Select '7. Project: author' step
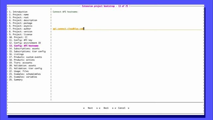 (x=20, y=29)
